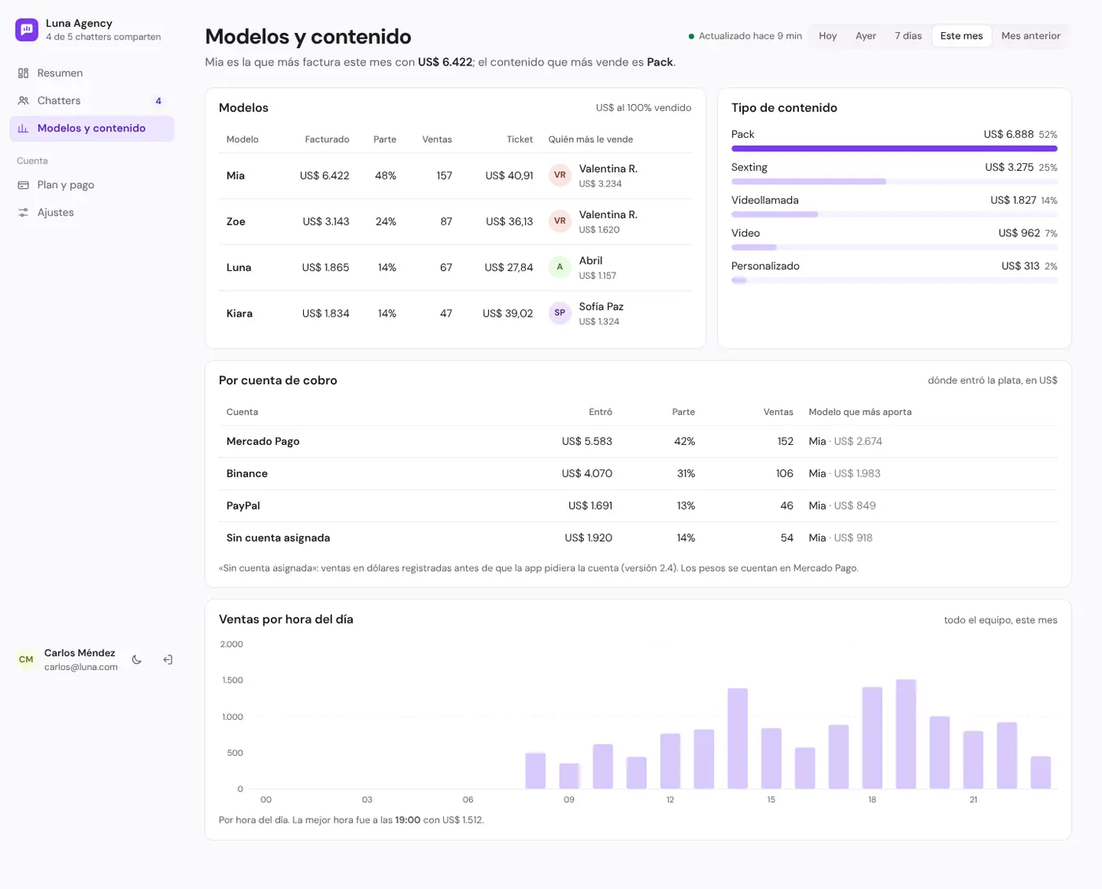Switch to the 7 días tab
Image resolution: width=1102 pixels, height=889 pixels.
coord(908,36)
